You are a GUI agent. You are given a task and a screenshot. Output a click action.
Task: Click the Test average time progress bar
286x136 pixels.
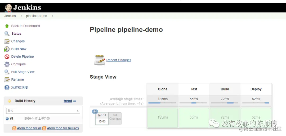(193, 103)
